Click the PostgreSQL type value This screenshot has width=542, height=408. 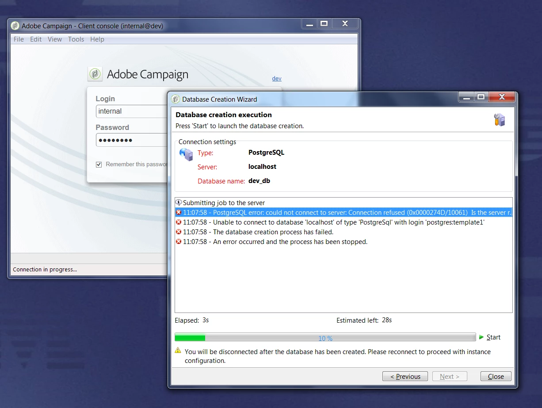pyautogui.click(x=266, y=153)
